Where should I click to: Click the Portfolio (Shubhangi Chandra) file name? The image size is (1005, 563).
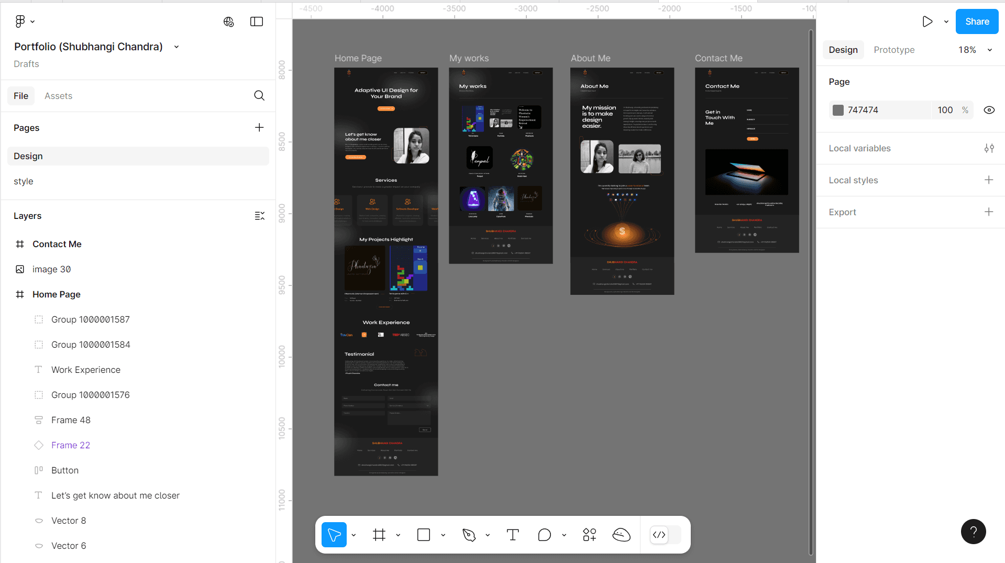89,47
